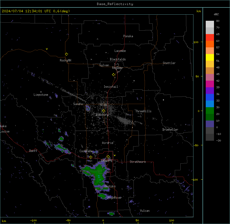Click the purple 39-36 dBZ legend swatch
This screenshot has width=230, height=224.
(210, 91)
